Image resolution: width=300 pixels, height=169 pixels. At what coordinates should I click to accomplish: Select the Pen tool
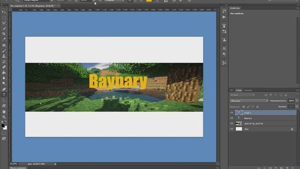click(4, 89)
